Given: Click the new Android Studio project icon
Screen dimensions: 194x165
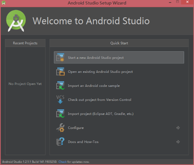Looking at the screenshot, I should pyautogui.click(x=60, y=58).
